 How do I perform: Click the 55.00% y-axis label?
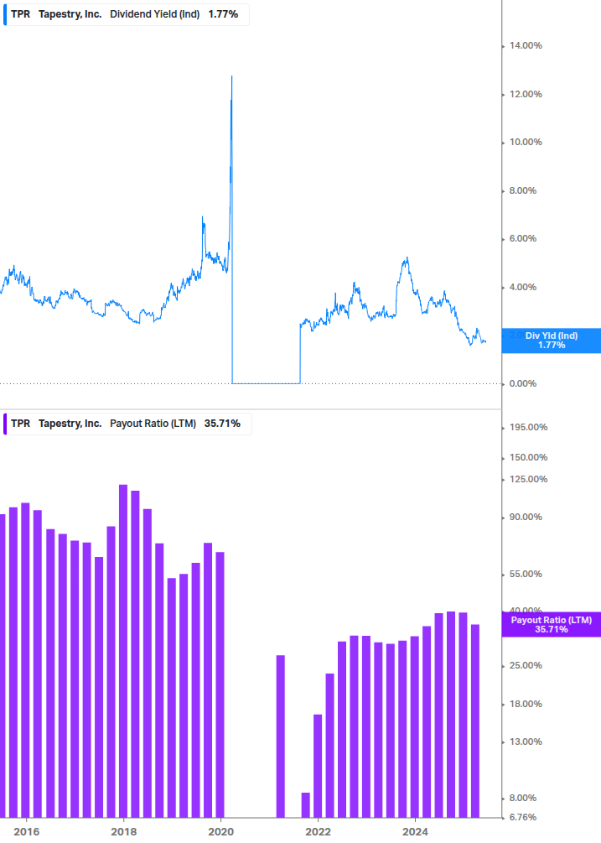coord(526,575)
